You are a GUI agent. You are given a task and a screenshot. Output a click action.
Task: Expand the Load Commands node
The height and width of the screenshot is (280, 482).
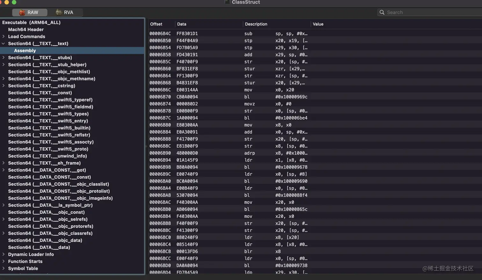click(x=4, y=37)
